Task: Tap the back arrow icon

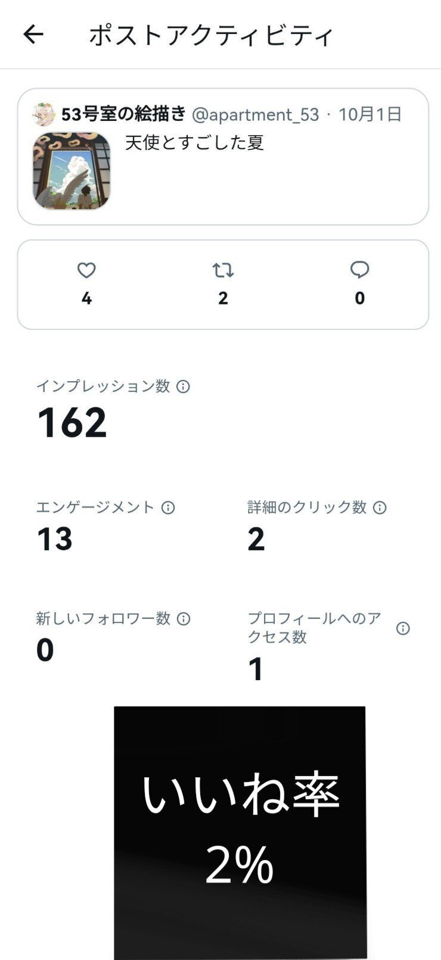Action: coord(33,35)
